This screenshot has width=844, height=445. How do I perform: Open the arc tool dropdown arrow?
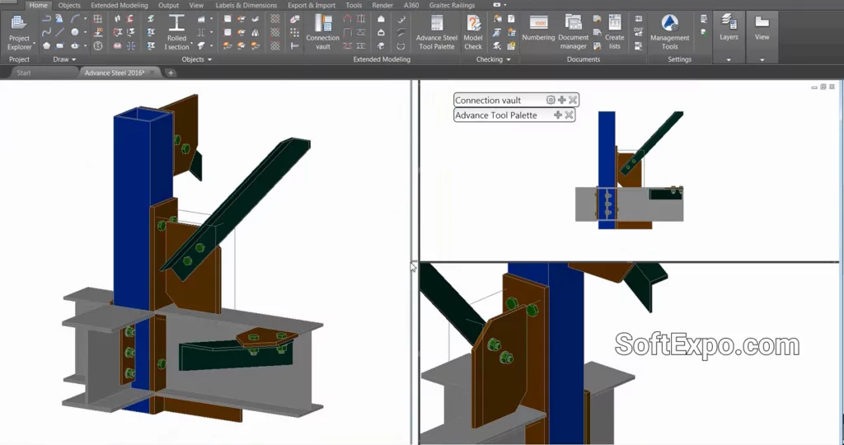coord(85,19)
